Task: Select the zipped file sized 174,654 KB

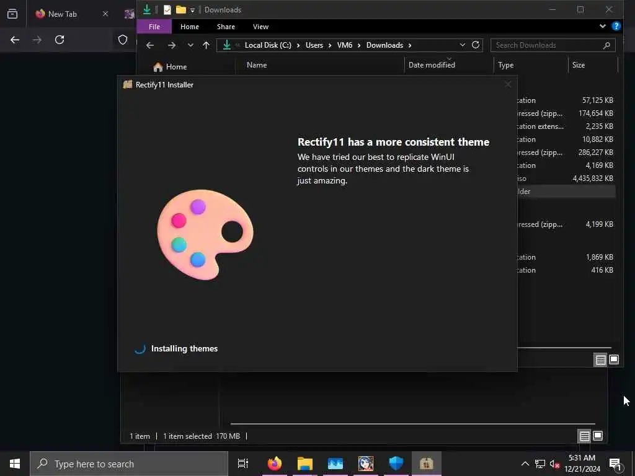Action: (x=566, y=113)
